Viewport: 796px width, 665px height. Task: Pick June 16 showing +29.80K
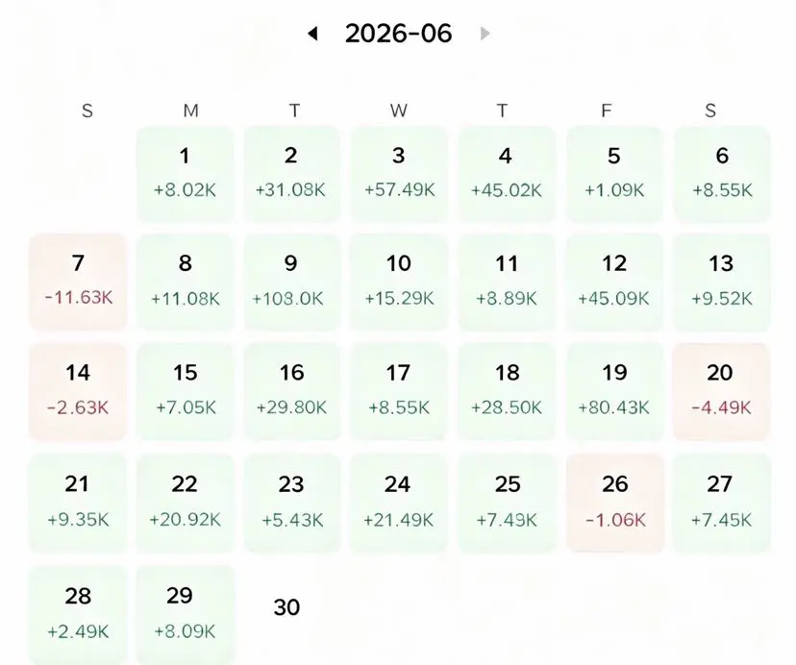(x=291, y=391)
